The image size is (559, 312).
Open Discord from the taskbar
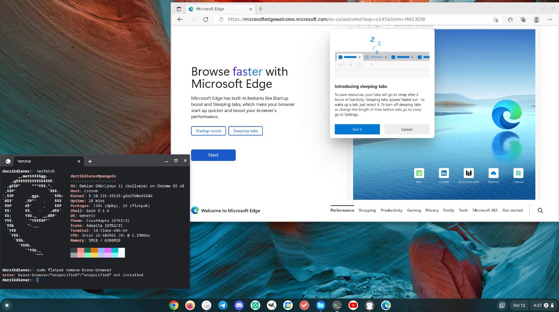pos(239,305)
